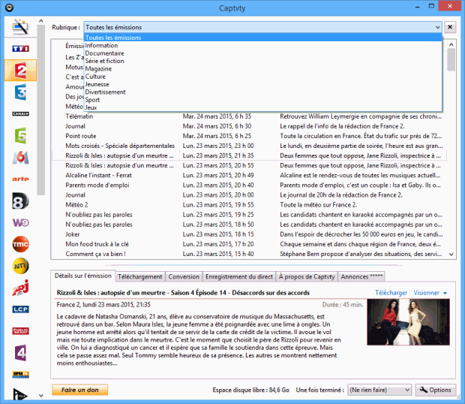Viewport: 465px width, 404px height.
Task: Open Enregistrement du direct tab
Action: [x=239, y=276]
